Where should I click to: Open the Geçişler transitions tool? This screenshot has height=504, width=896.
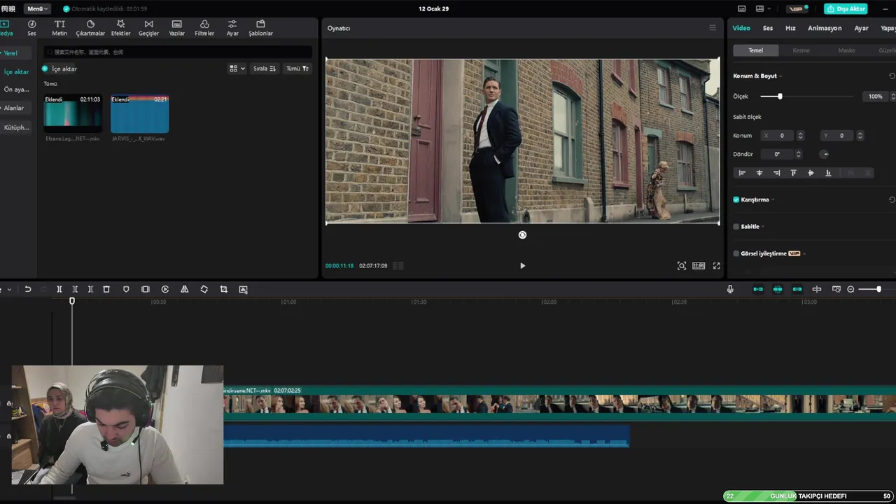tap(148, 28)
